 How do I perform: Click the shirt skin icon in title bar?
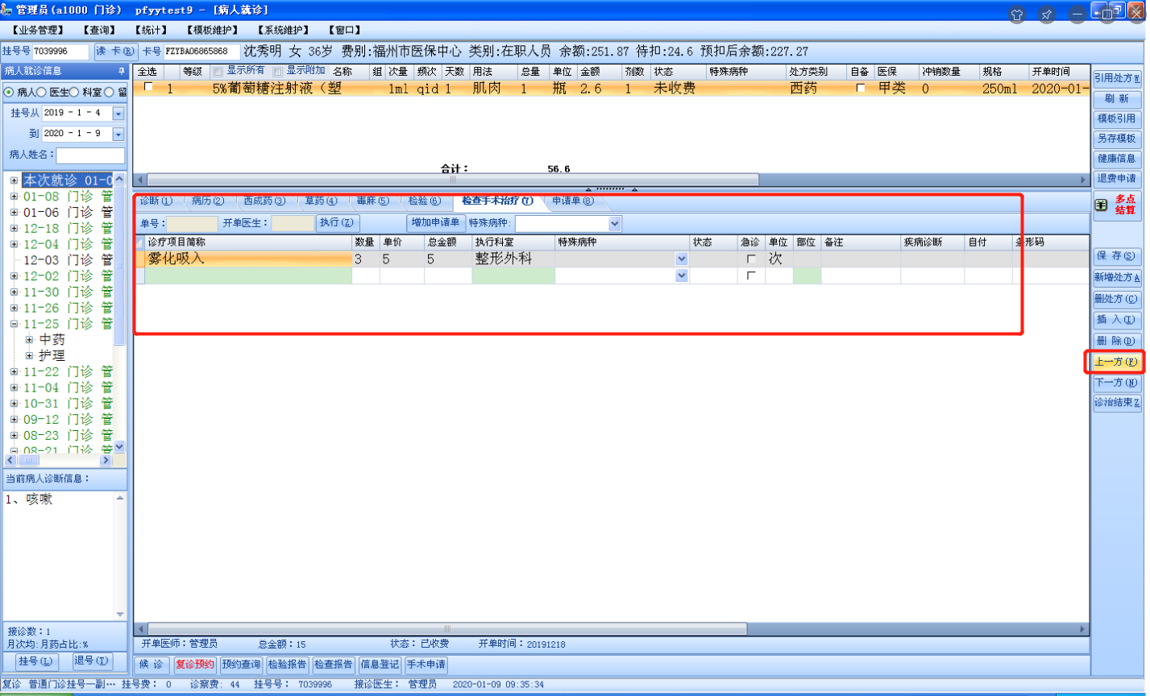pyautogui.click(x=1017, y=14)
